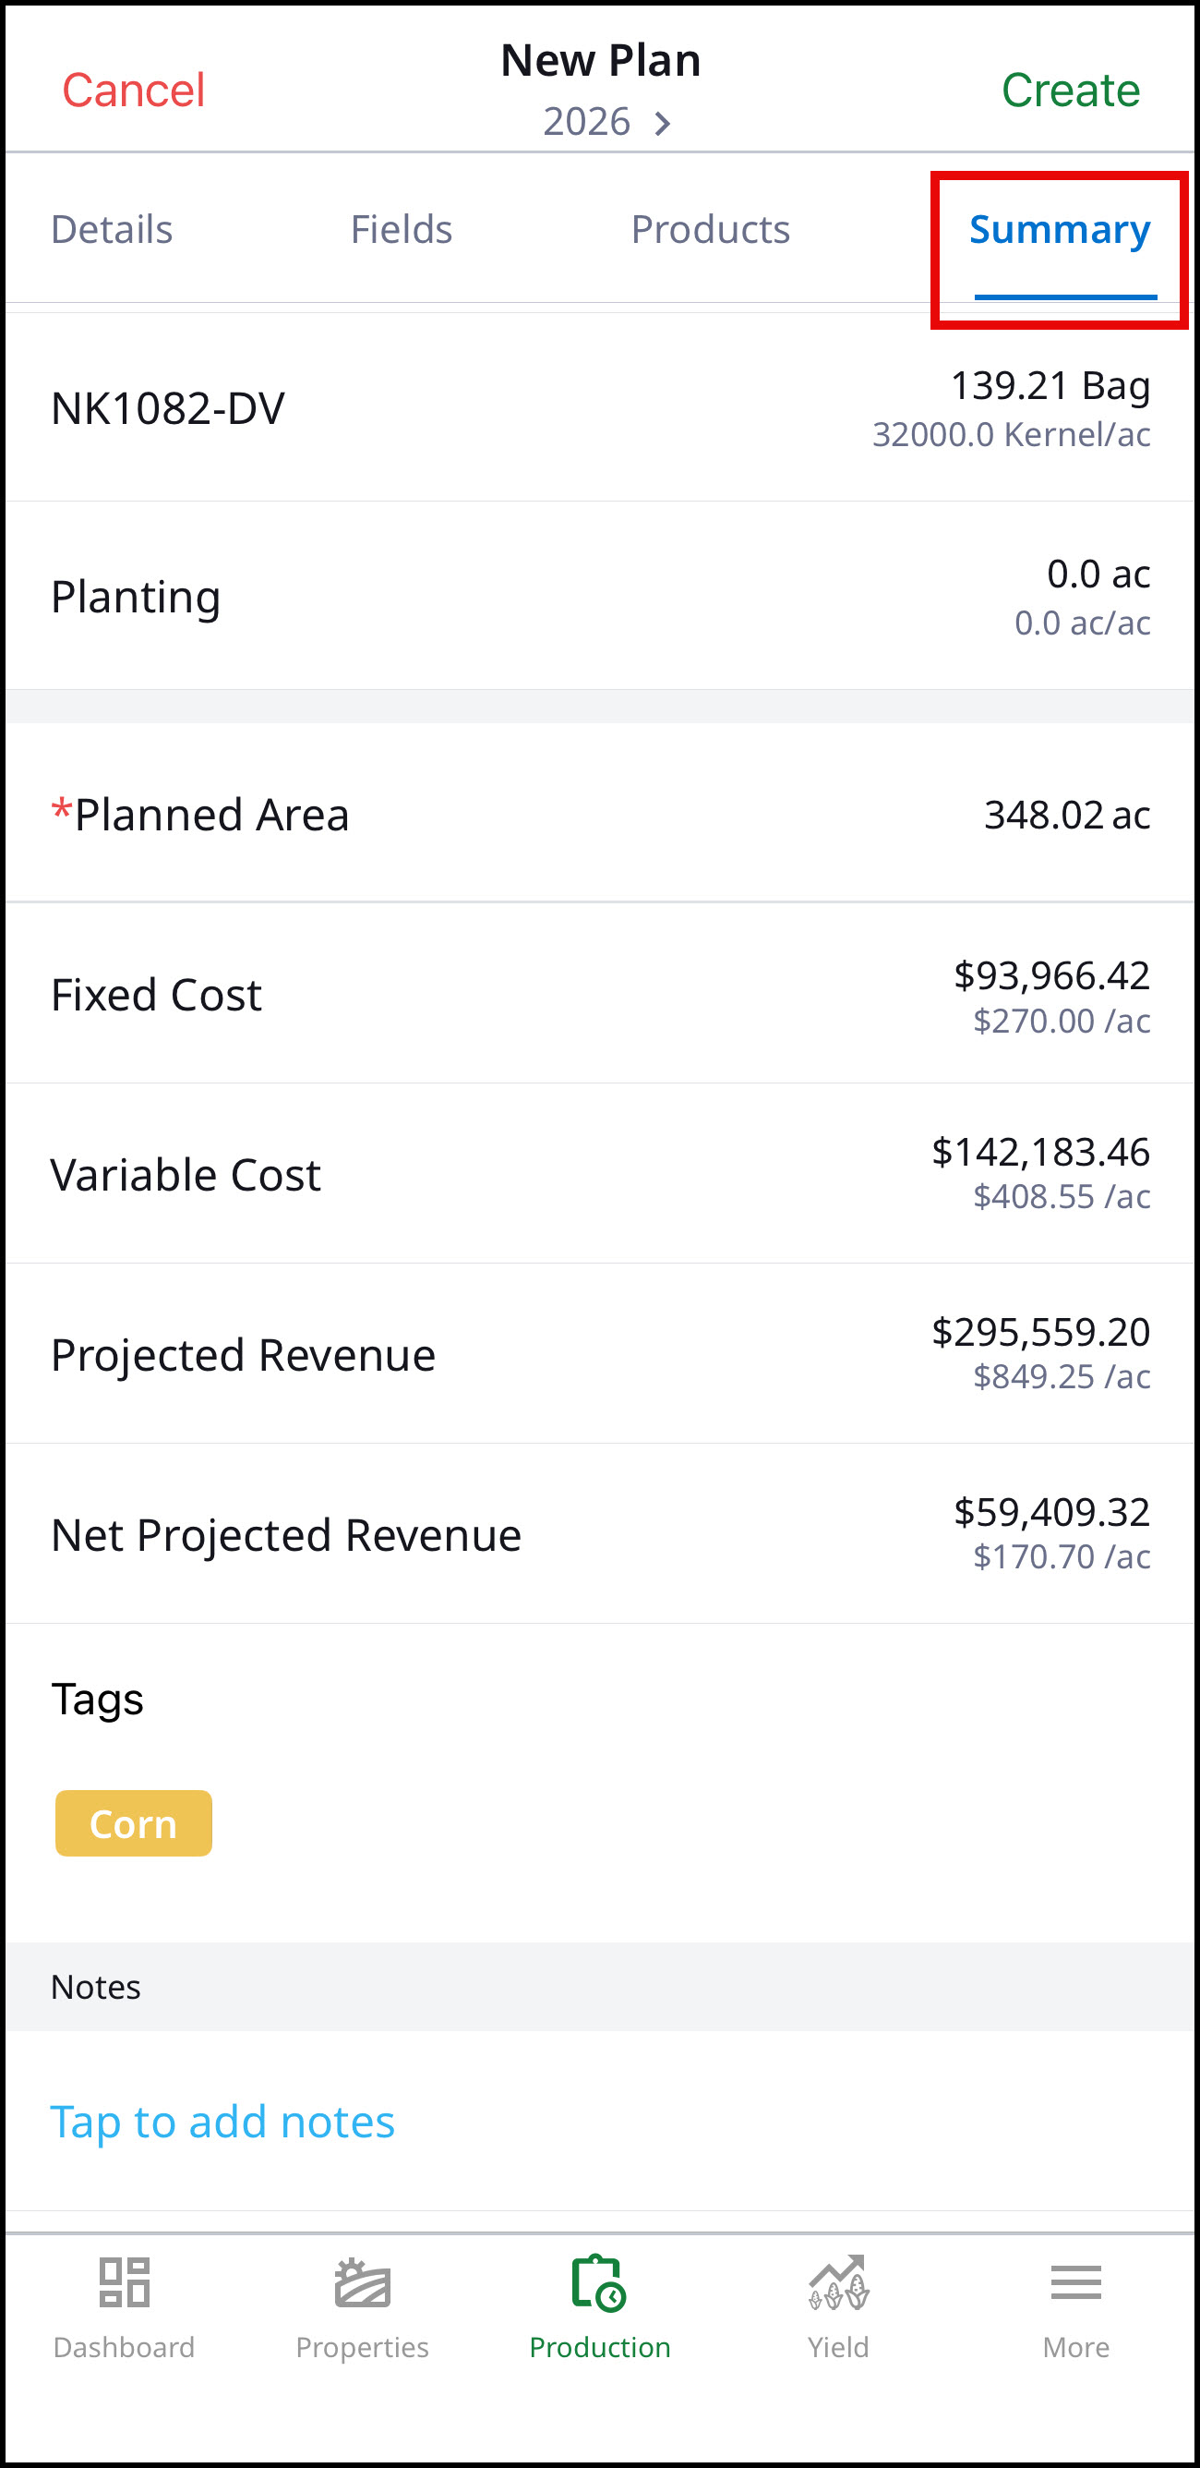Switch to the Details tab

112,229
